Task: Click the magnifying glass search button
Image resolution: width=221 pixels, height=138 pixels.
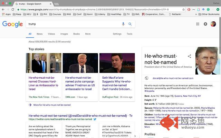Action: pos(130,24)
